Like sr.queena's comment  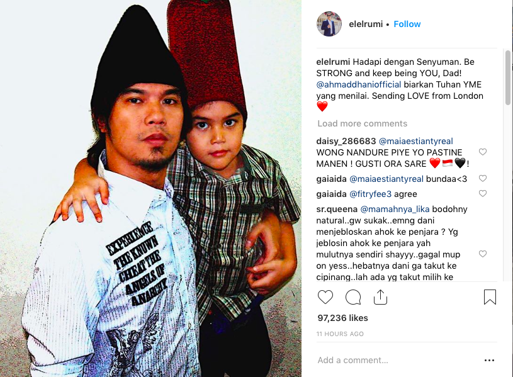pyautogui.click(x=483, y=254)
